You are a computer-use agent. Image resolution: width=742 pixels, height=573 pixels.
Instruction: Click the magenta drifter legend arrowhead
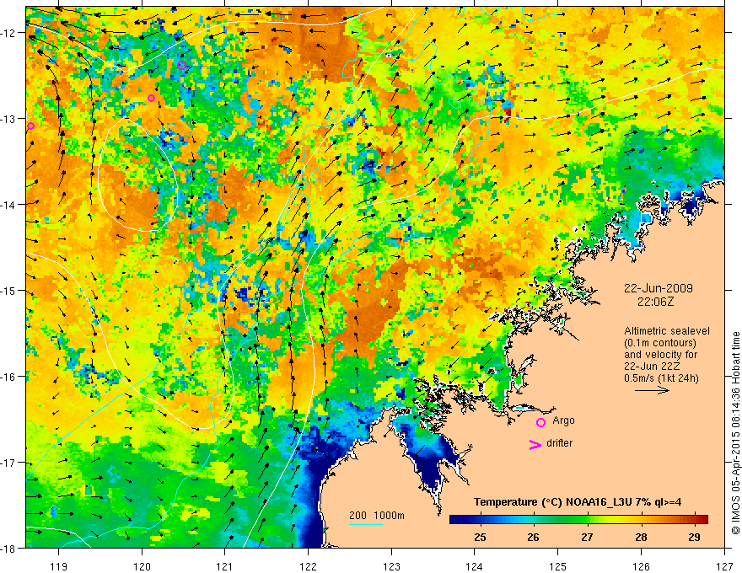coord(535,444)
